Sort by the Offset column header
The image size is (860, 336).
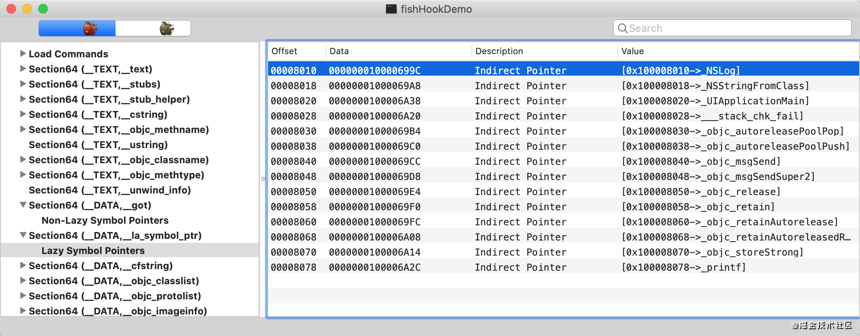pyautogui.click(x=296, y=51)
